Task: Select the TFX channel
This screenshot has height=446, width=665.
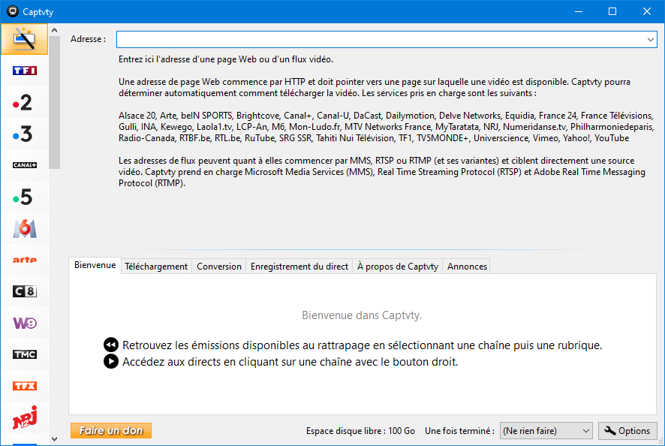Action: pyautogui.click(x=24, y=386)
